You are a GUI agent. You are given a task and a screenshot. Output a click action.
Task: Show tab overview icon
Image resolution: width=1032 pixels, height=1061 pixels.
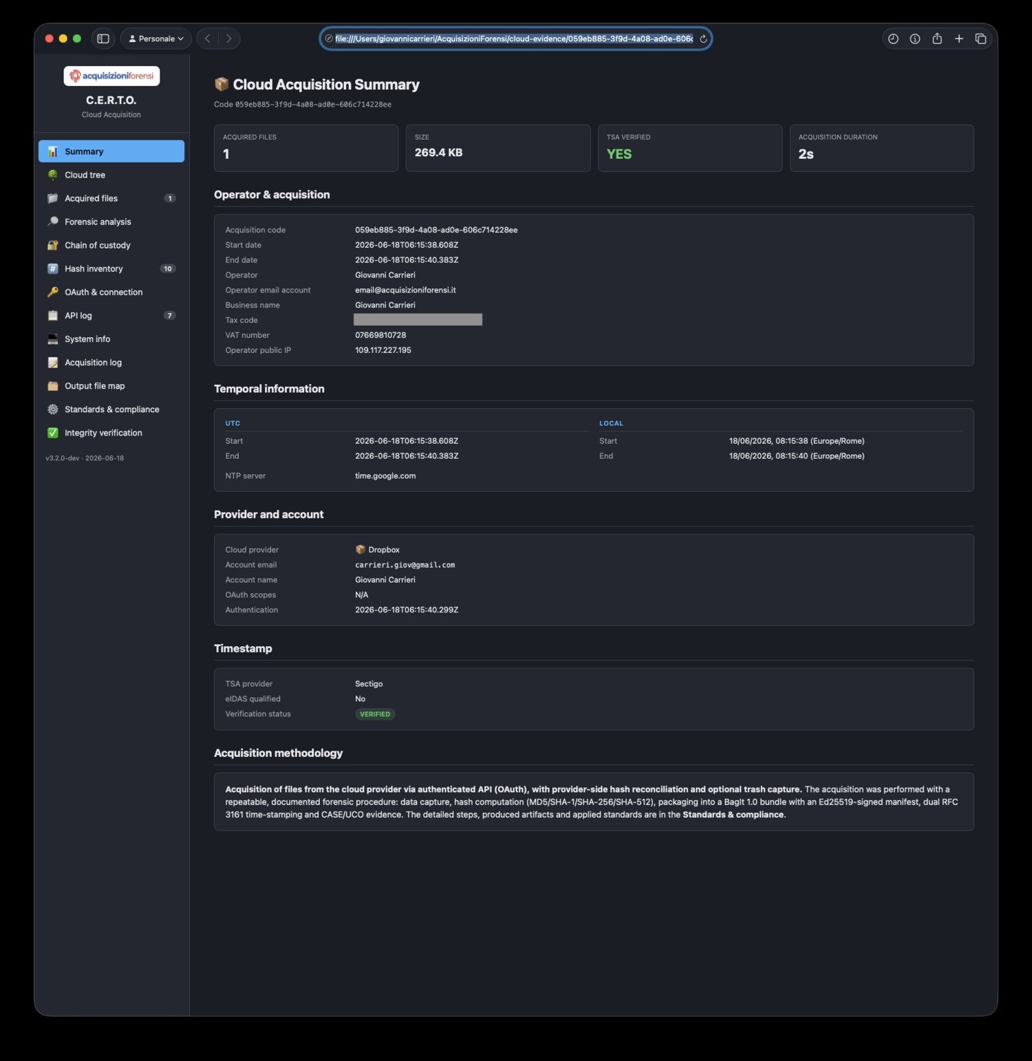[x=981, y=39]
